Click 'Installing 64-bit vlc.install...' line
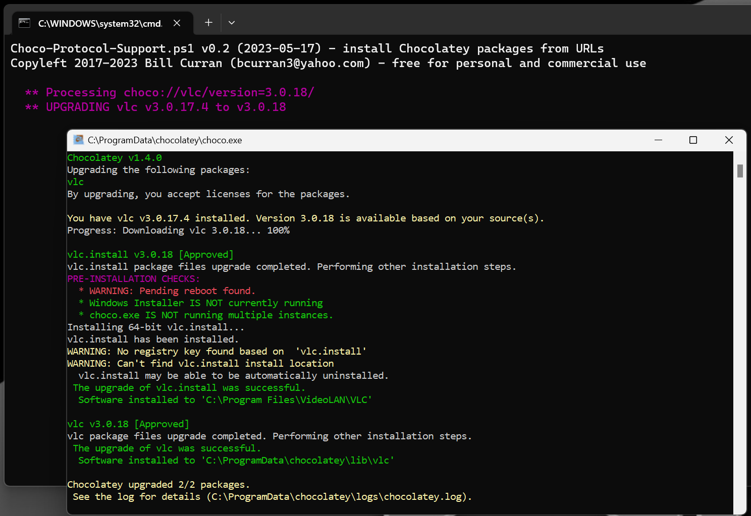Image resolution: width=751 pixels, height=516 pixels. [156, 327]
